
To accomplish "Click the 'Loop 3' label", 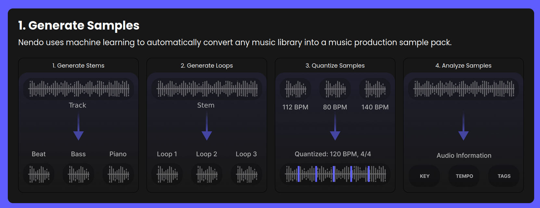I will 246,154.
